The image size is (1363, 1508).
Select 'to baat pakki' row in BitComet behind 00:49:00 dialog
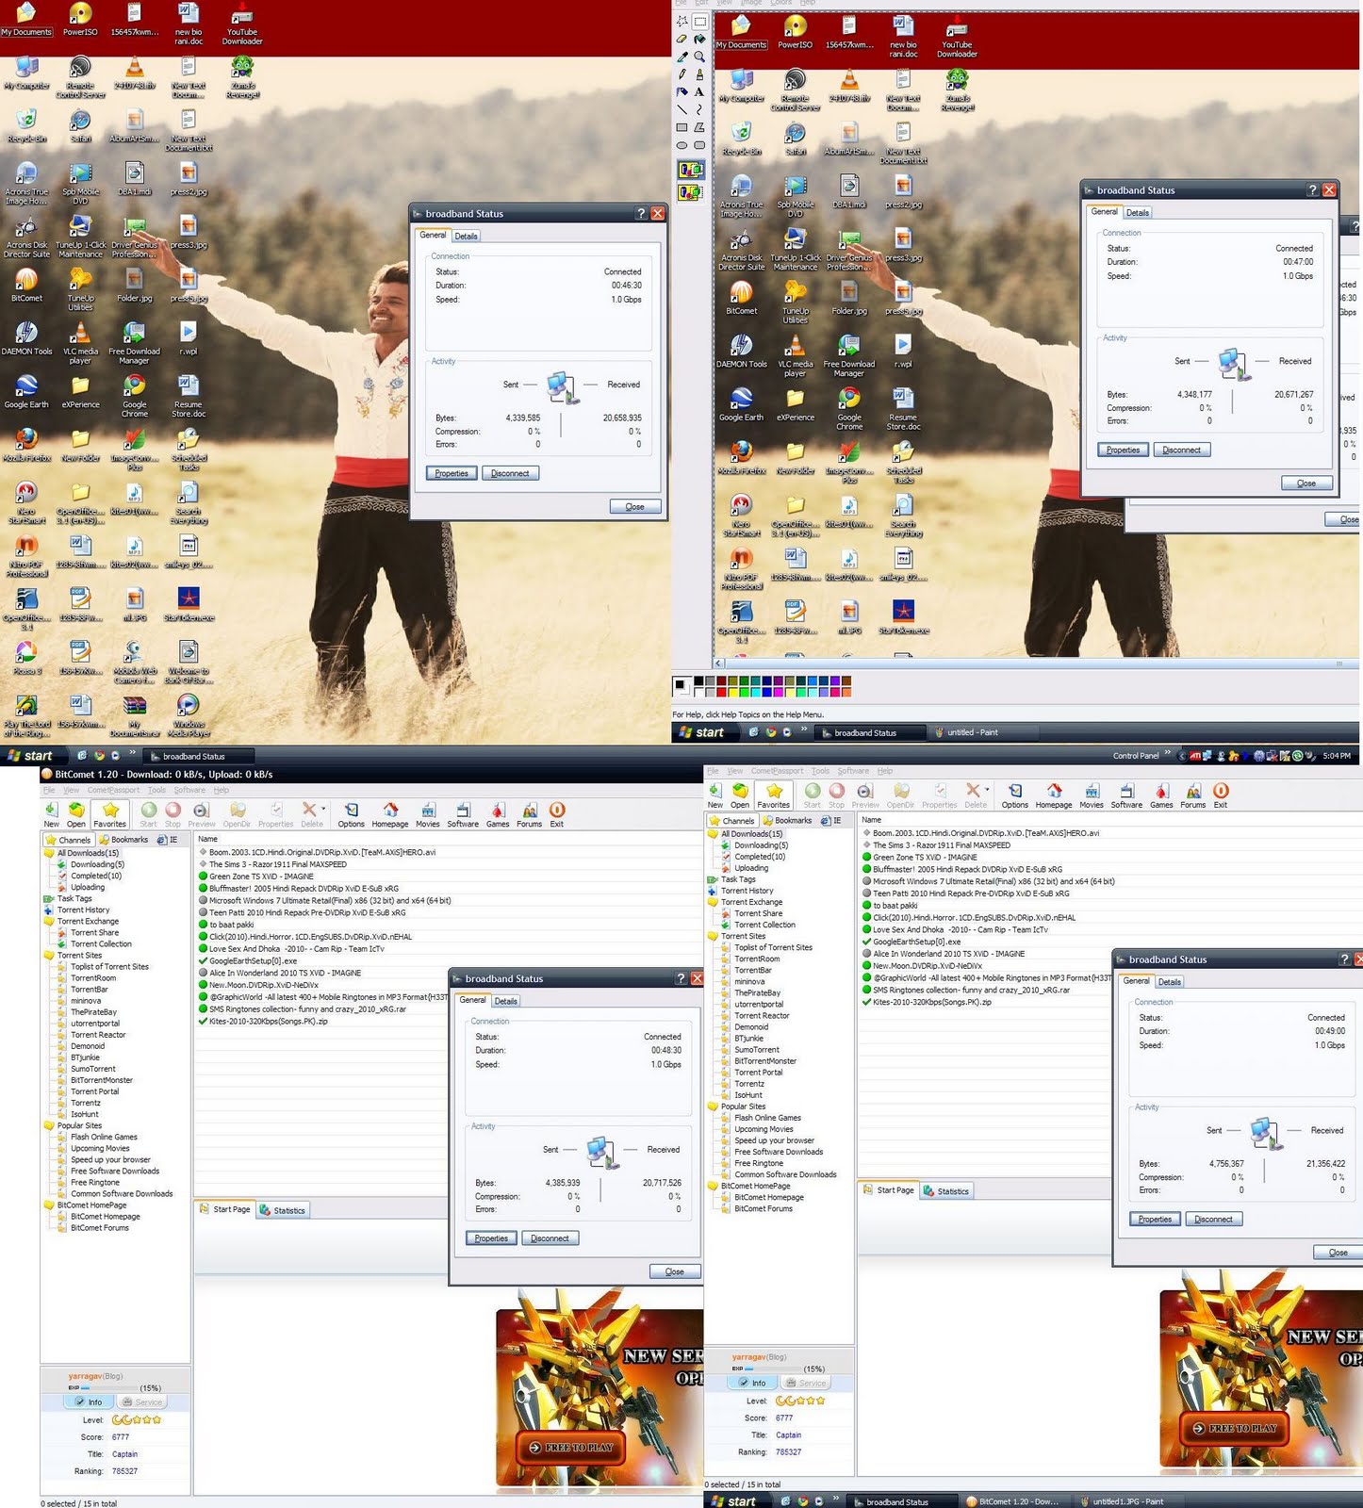(x=895, y=906)
